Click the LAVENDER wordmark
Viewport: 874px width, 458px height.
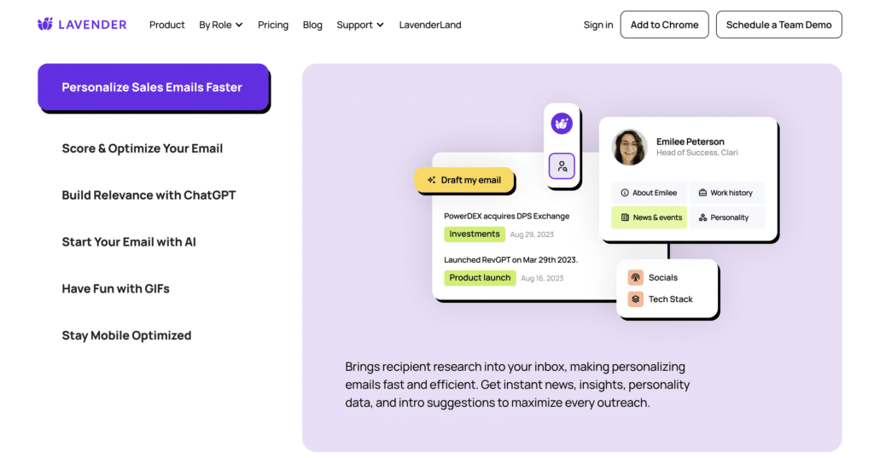click(x=92, y=25)
